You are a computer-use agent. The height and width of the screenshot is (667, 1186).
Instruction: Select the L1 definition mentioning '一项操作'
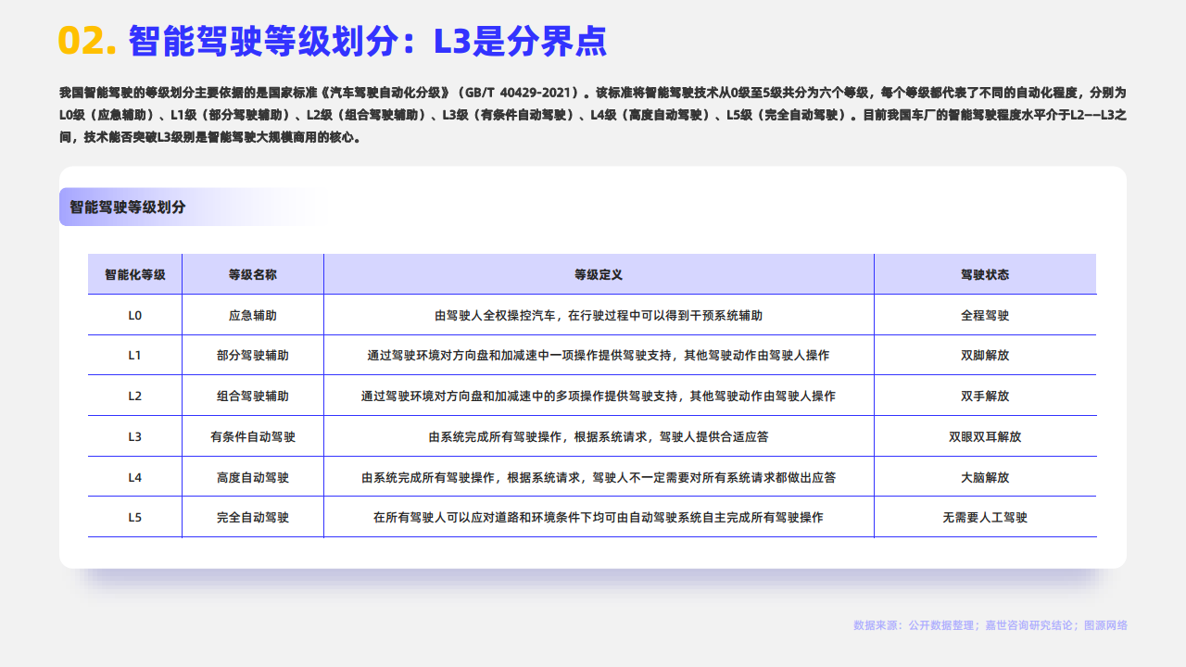599,356
